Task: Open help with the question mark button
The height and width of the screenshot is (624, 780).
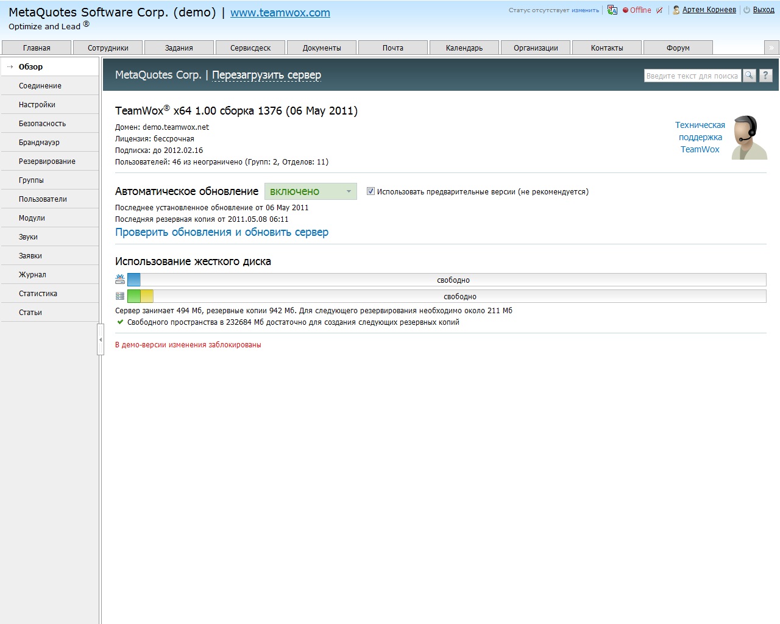Action: click(766, 76)
